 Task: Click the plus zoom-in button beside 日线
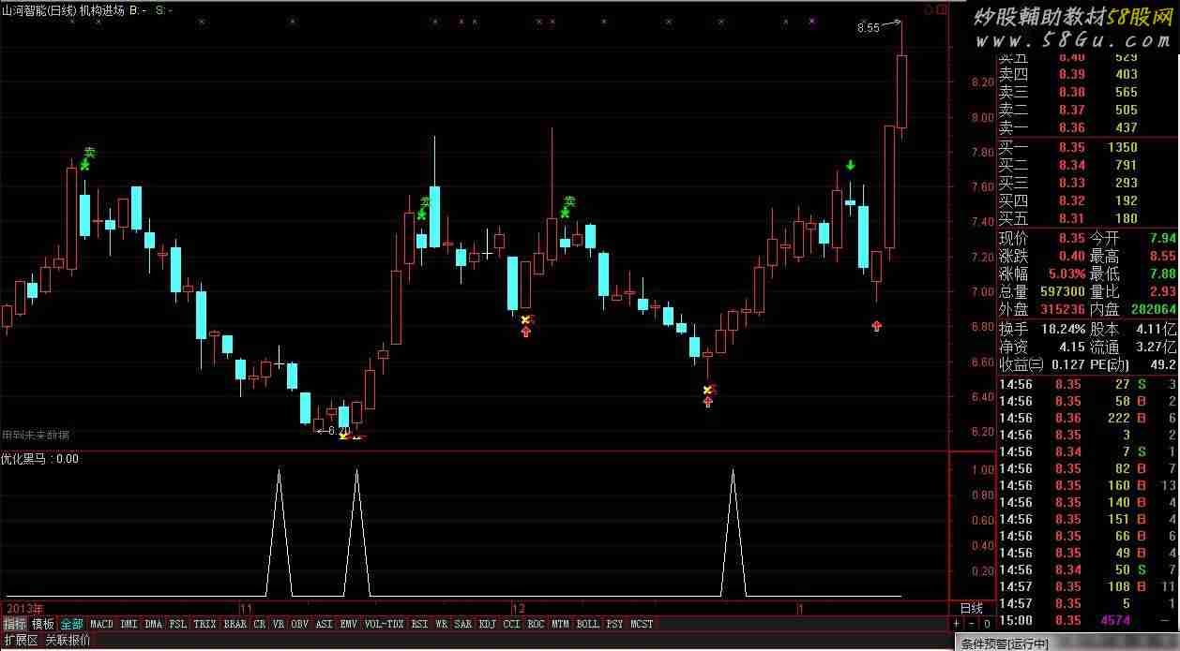[x=957, y=624]
